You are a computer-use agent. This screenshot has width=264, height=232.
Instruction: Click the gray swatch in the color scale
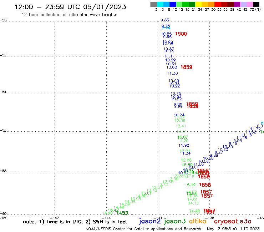[x=154, y=4]
